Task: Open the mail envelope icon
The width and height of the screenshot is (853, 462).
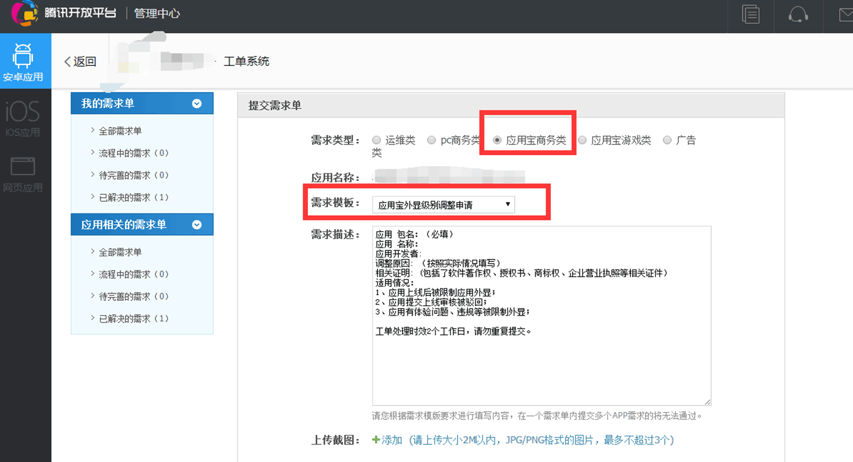Action: coord(845,15)
